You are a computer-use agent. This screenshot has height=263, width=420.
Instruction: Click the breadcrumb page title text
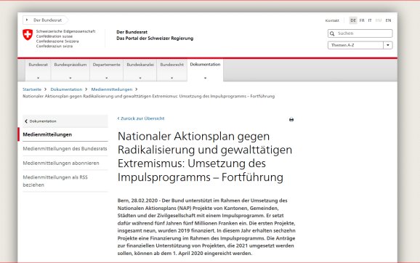coord(149,96)
